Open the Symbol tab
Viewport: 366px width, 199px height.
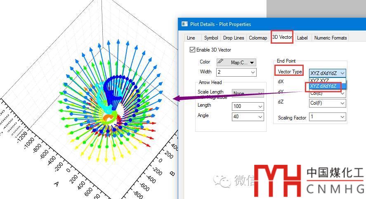tap(211, 38)
